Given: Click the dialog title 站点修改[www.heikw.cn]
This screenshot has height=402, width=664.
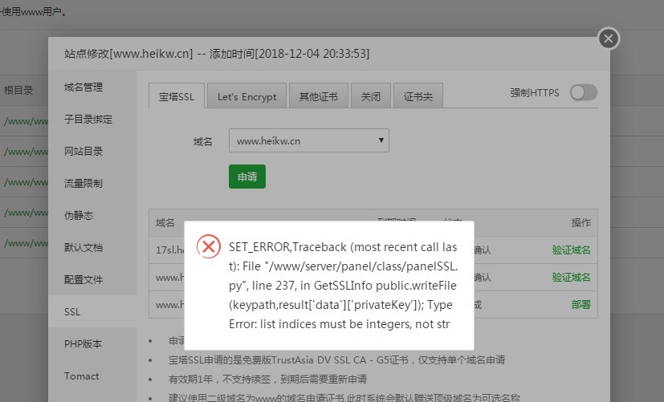Looking at the screenshot, I should [x=128, y=54].
